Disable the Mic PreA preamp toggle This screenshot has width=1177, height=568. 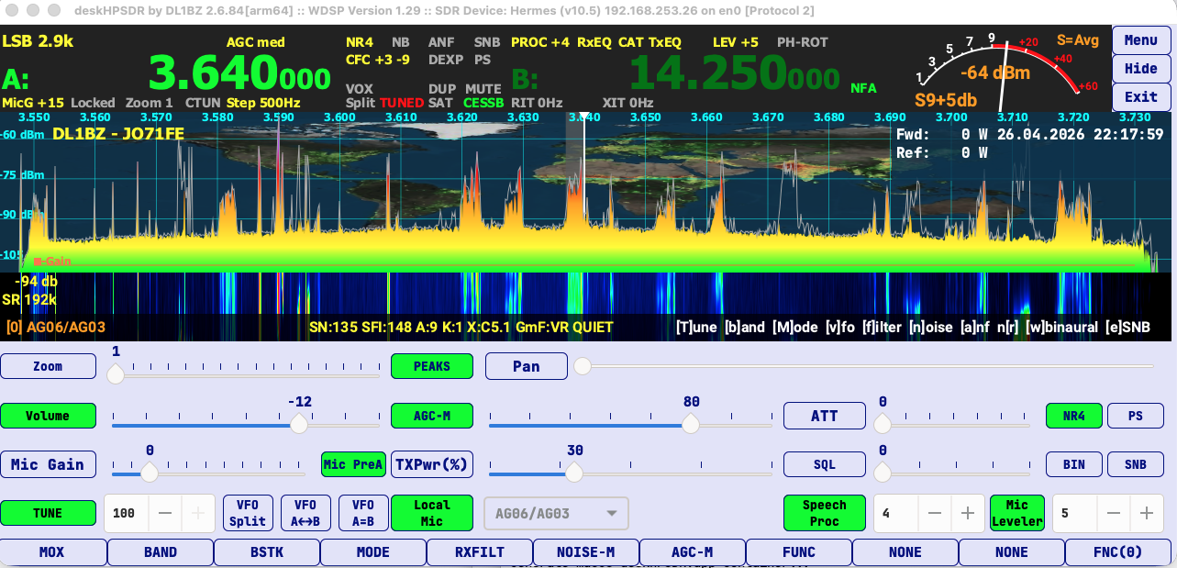(353, 464)
